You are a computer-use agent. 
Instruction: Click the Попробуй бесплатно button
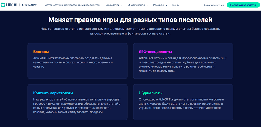243,5
